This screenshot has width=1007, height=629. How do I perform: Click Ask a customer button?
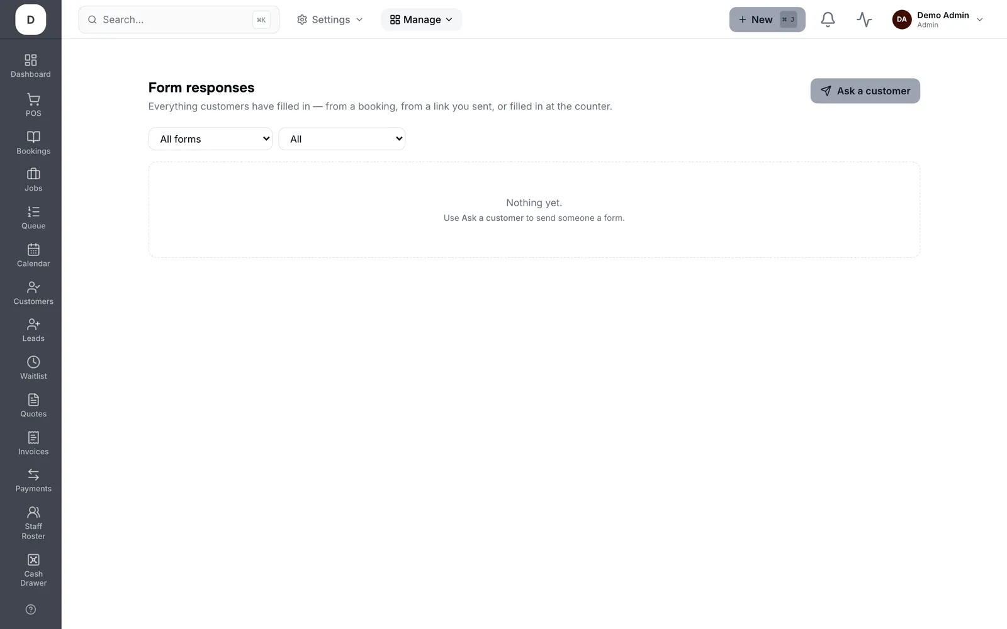pyautogui.click(x=865, y=91)
